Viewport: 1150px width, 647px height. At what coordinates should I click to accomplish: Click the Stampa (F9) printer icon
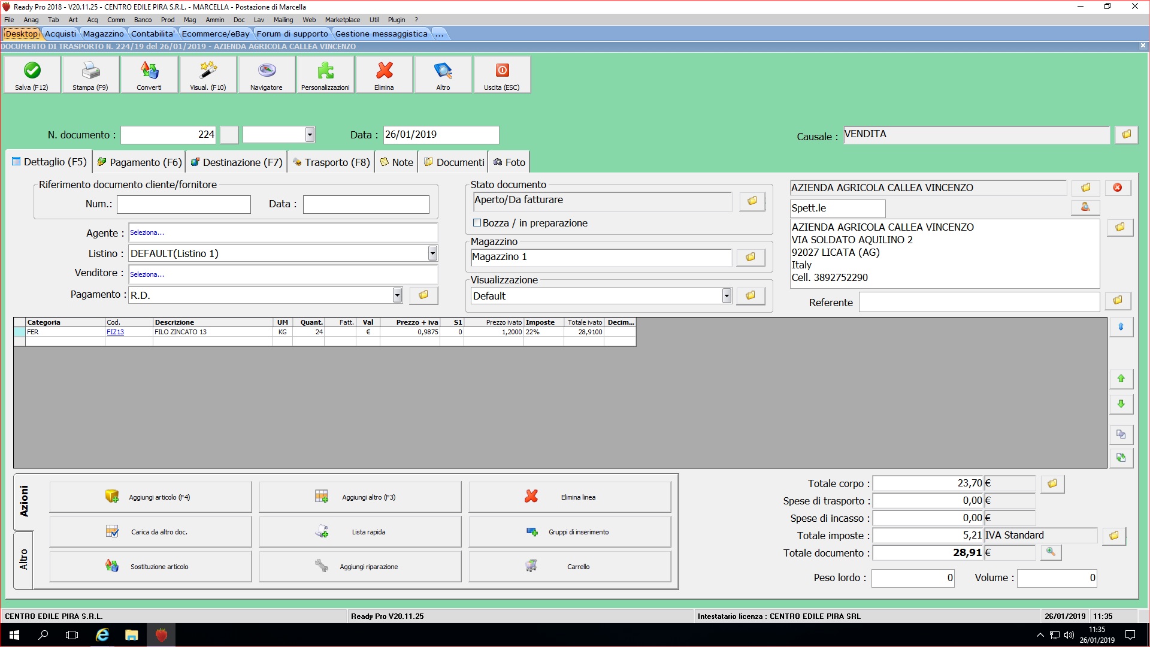pos(90,71)
